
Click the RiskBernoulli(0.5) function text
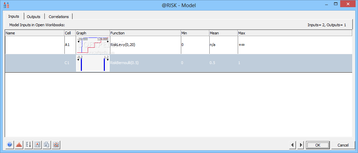click(124, 63)
